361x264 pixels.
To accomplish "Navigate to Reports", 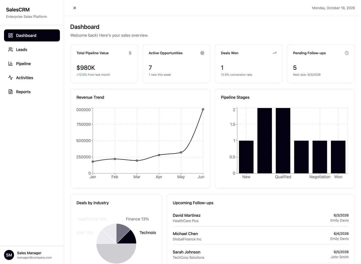I will 32,92.
